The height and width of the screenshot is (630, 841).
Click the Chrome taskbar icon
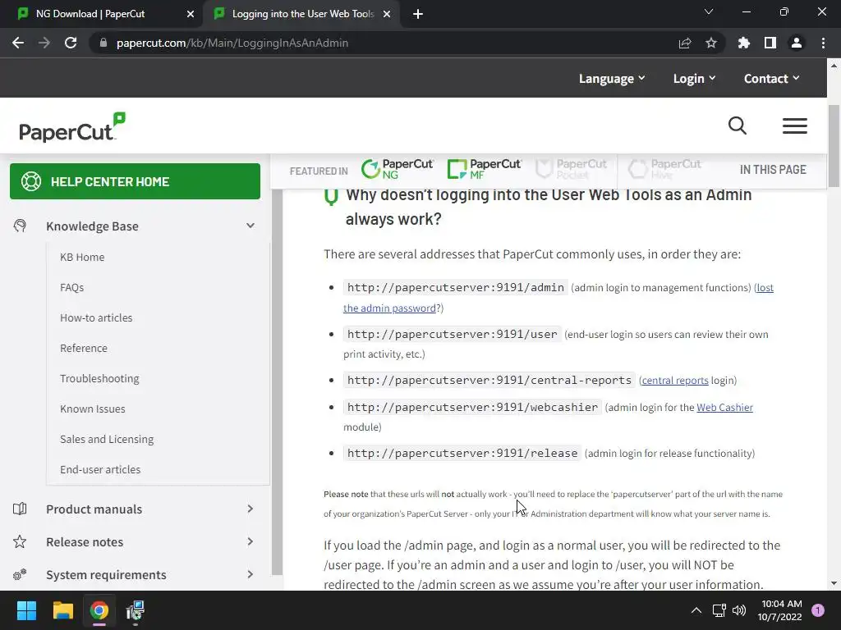[99, 610]
